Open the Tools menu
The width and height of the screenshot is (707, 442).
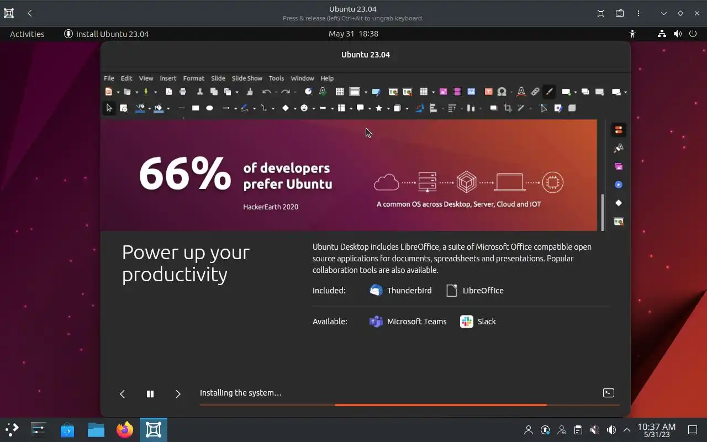click(x=276, y=78)
